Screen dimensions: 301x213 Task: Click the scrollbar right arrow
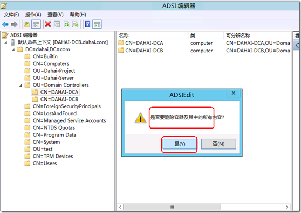287,207
